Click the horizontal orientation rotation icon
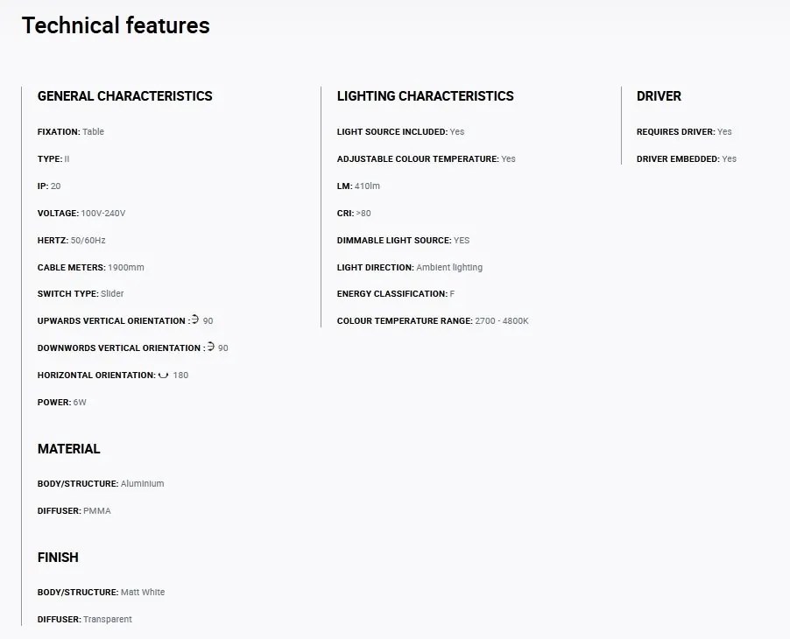 [163, 375]
